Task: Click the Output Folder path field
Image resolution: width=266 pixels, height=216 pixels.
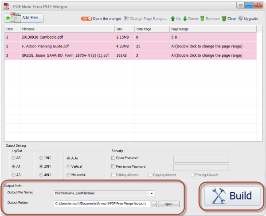Action: [102, 204]
